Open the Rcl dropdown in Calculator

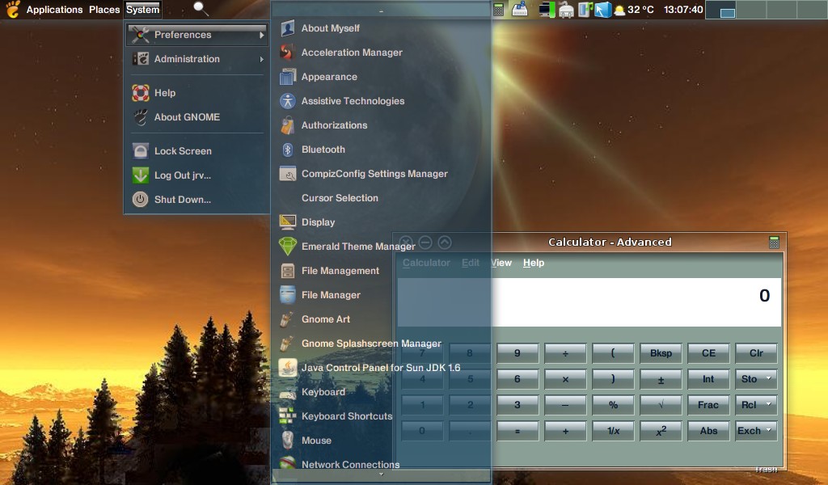[x=756, y=405]
